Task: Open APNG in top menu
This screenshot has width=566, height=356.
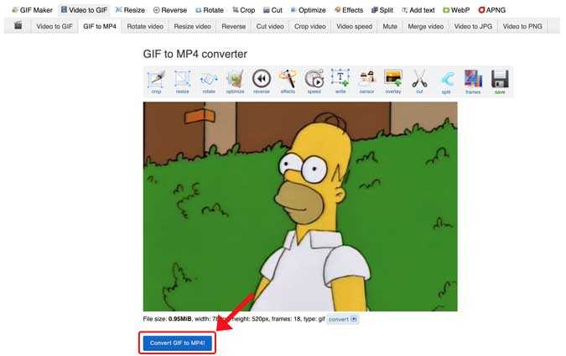Action: pyautogui.click(x=491, y=10)
